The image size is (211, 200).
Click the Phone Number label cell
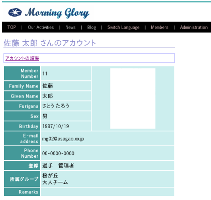click(x=22, y=153)
